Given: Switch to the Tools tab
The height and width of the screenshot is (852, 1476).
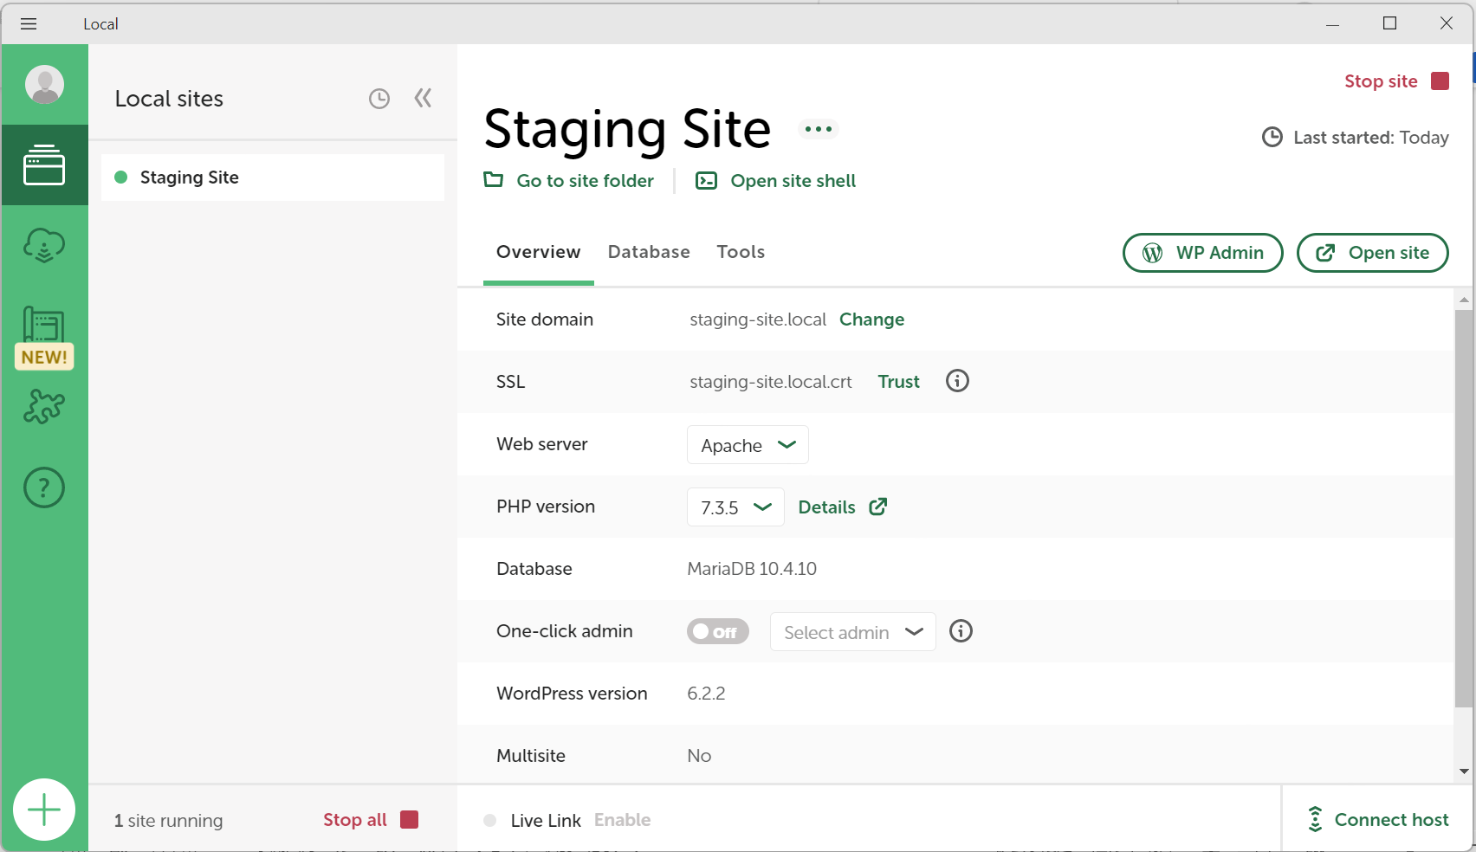Looking at the screenshot, I should tap(741, 252).
